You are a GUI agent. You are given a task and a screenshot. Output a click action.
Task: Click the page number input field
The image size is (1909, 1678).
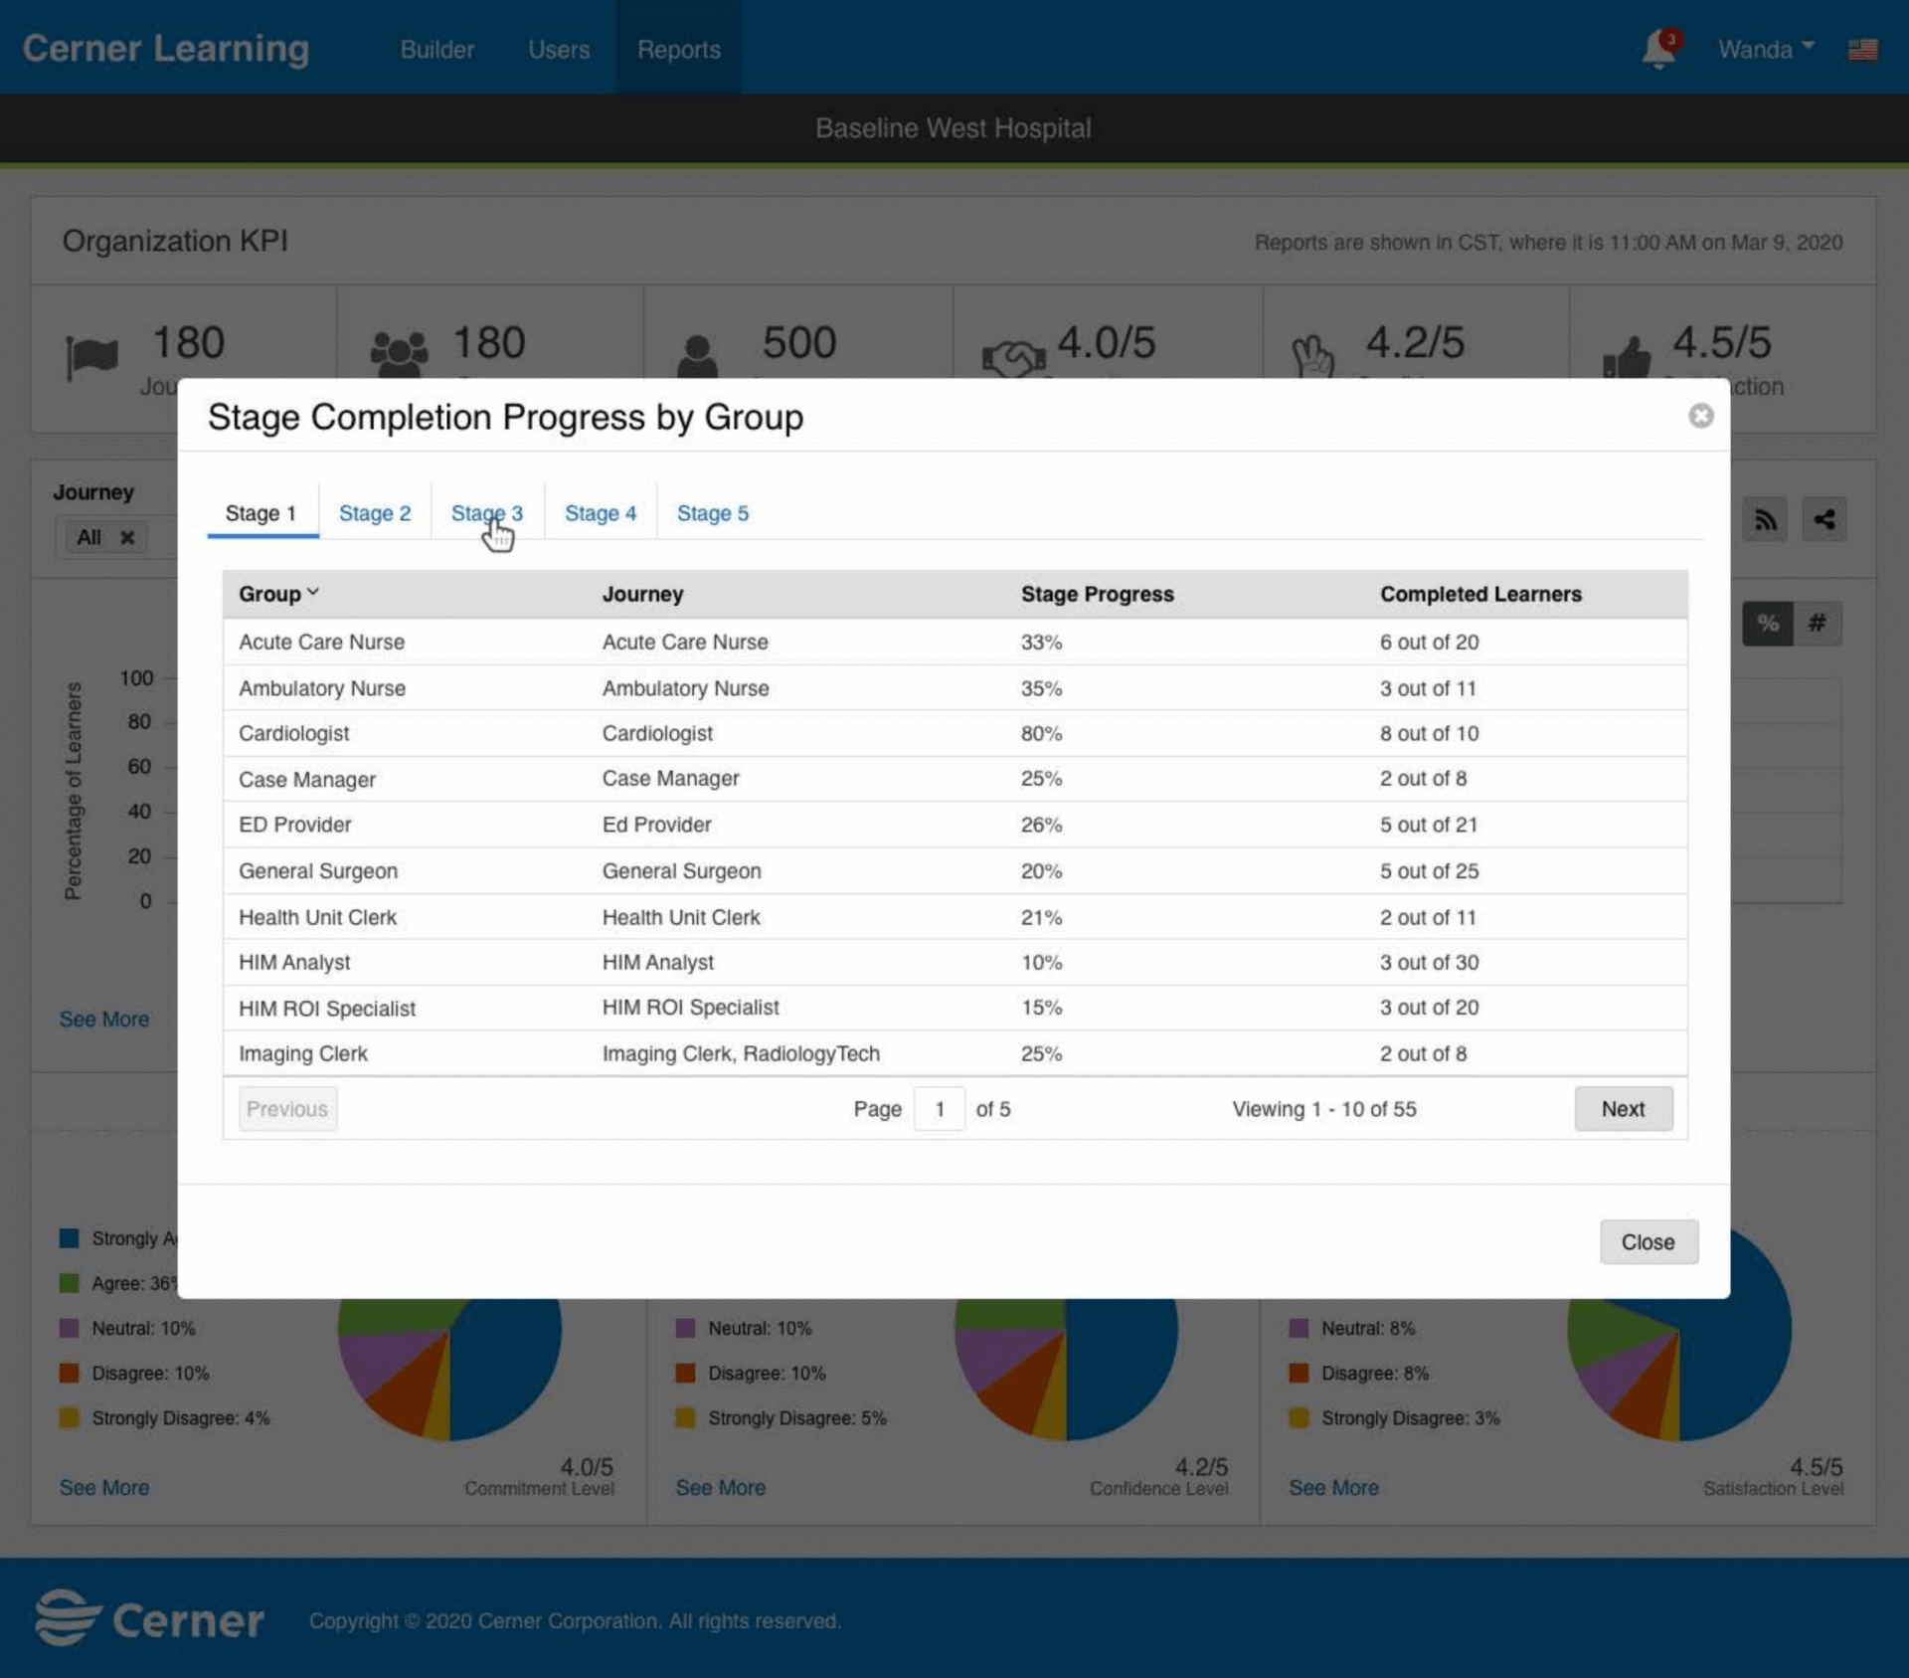coord(940,1109)
